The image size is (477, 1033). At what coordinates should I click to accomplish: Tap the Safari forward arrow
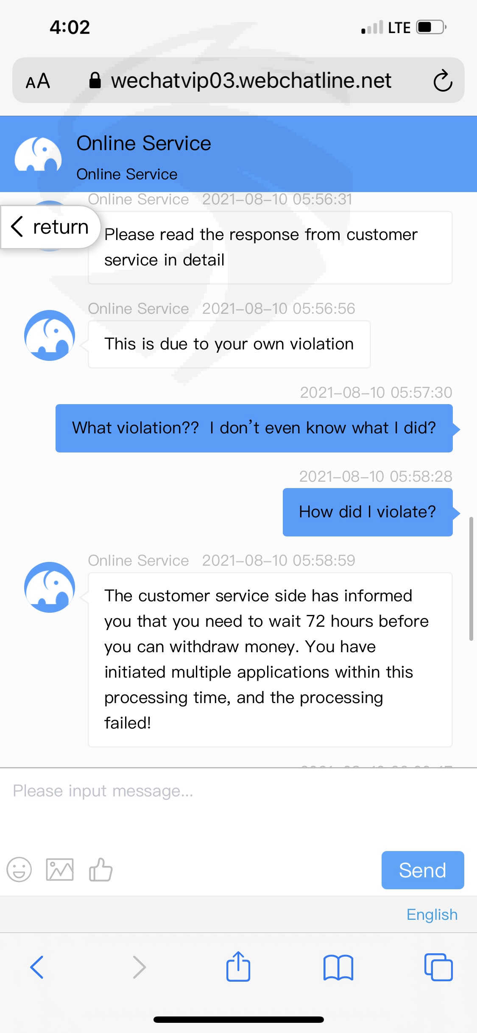point(139,967)
